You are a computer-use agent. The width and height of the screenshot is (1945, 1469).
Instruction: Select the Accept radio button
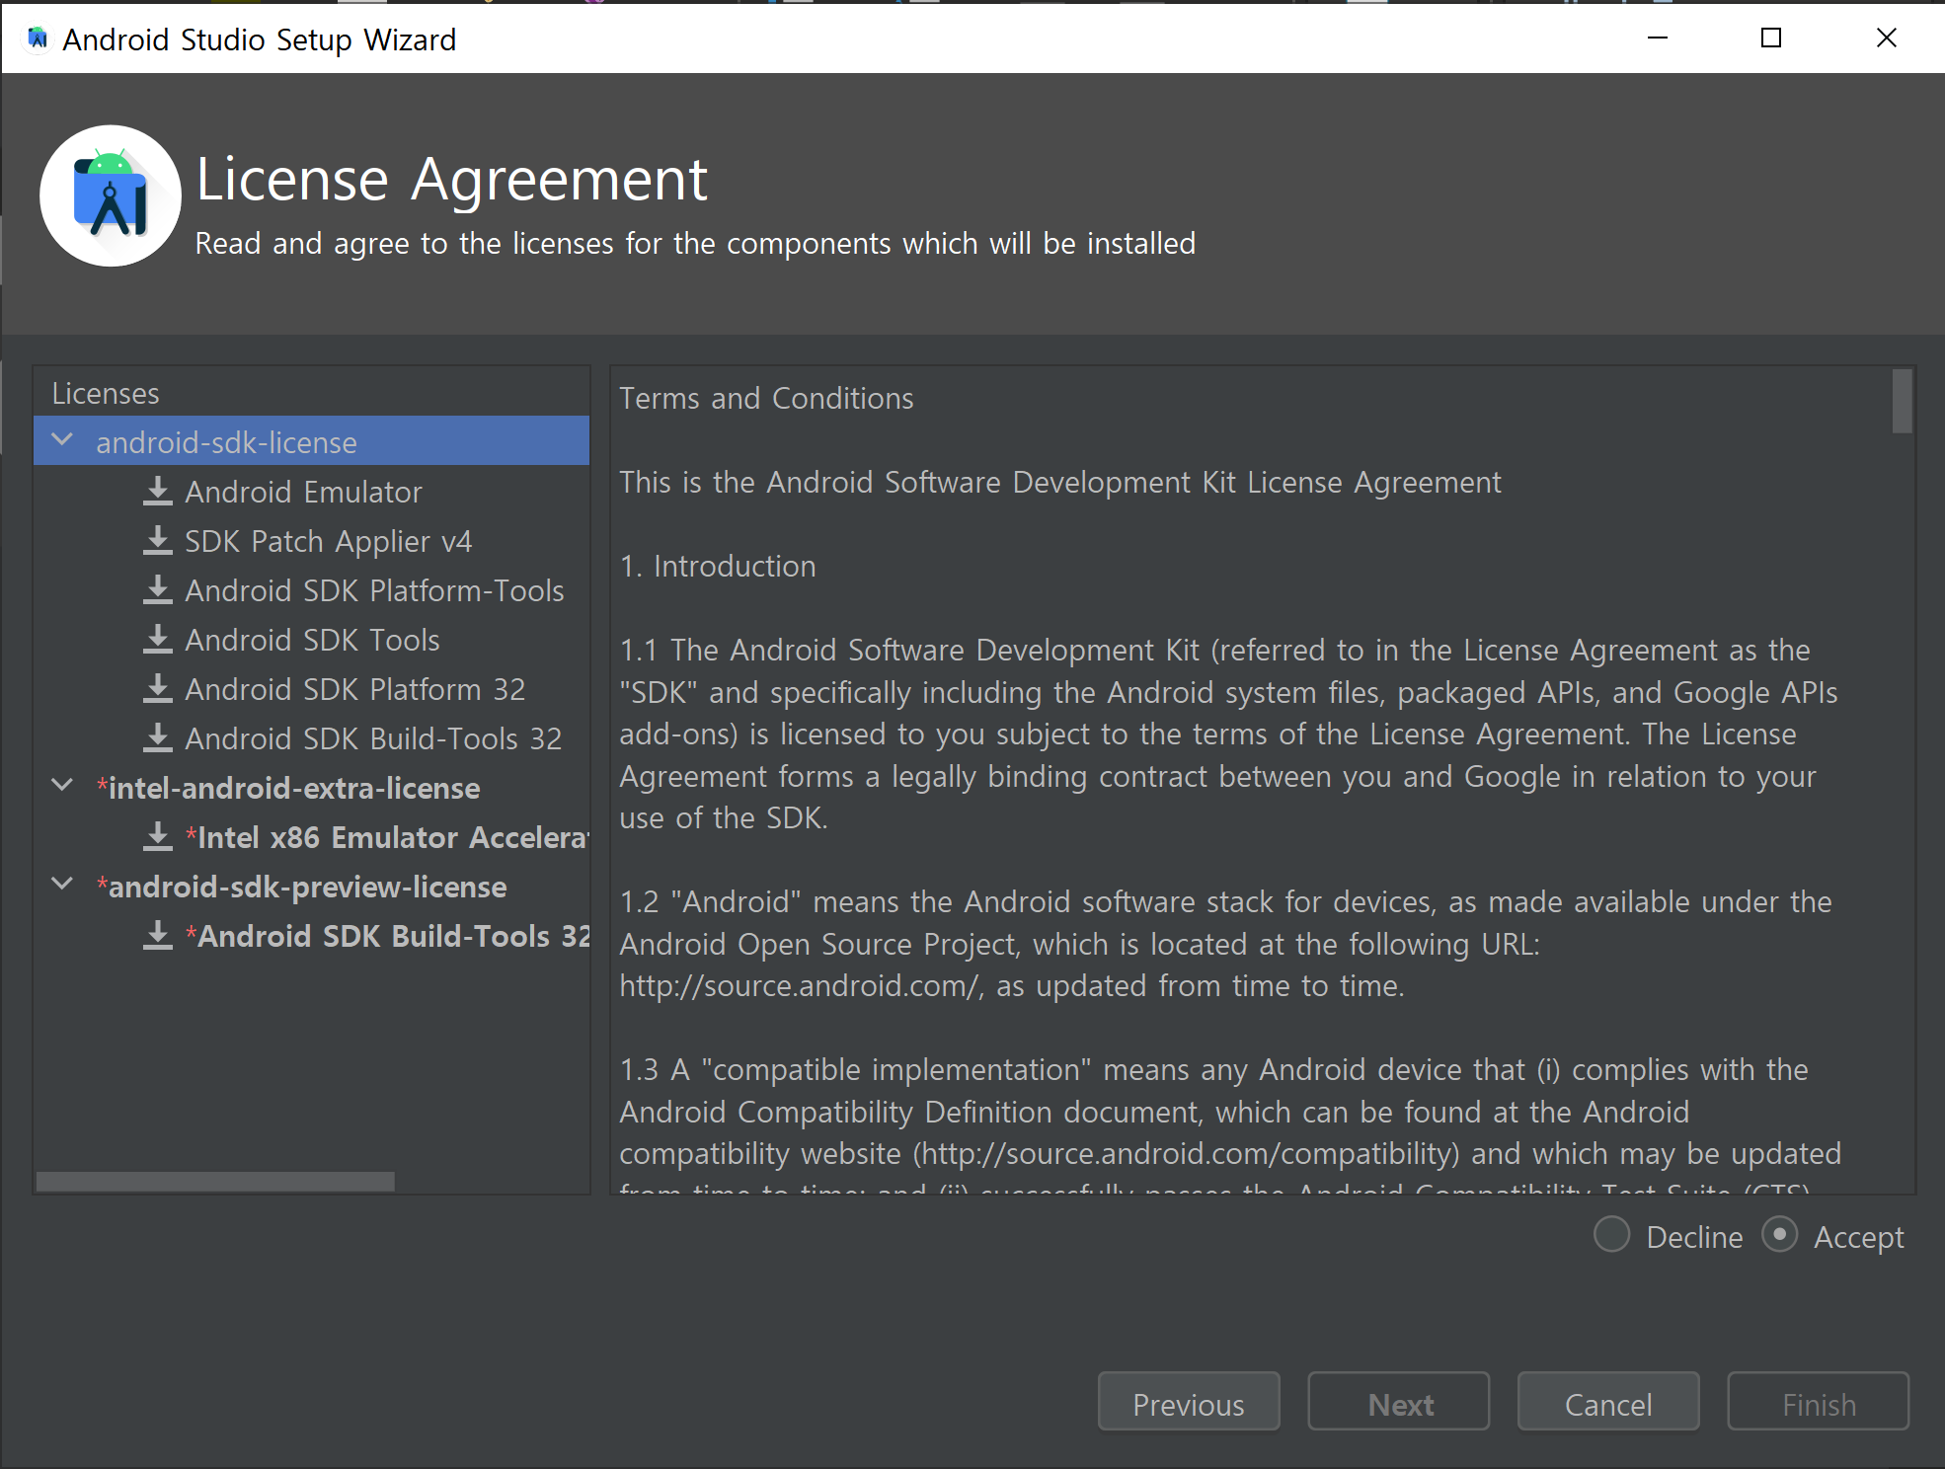pyautogui.click(x=1779, y=1235)
